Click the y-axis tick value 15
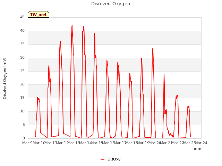Image resolution: width=222 pixels, height=166 pixels. coord(22,98)
